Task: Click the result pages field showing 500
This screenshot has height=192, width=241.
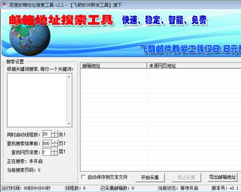Action: tap(47, 143)
